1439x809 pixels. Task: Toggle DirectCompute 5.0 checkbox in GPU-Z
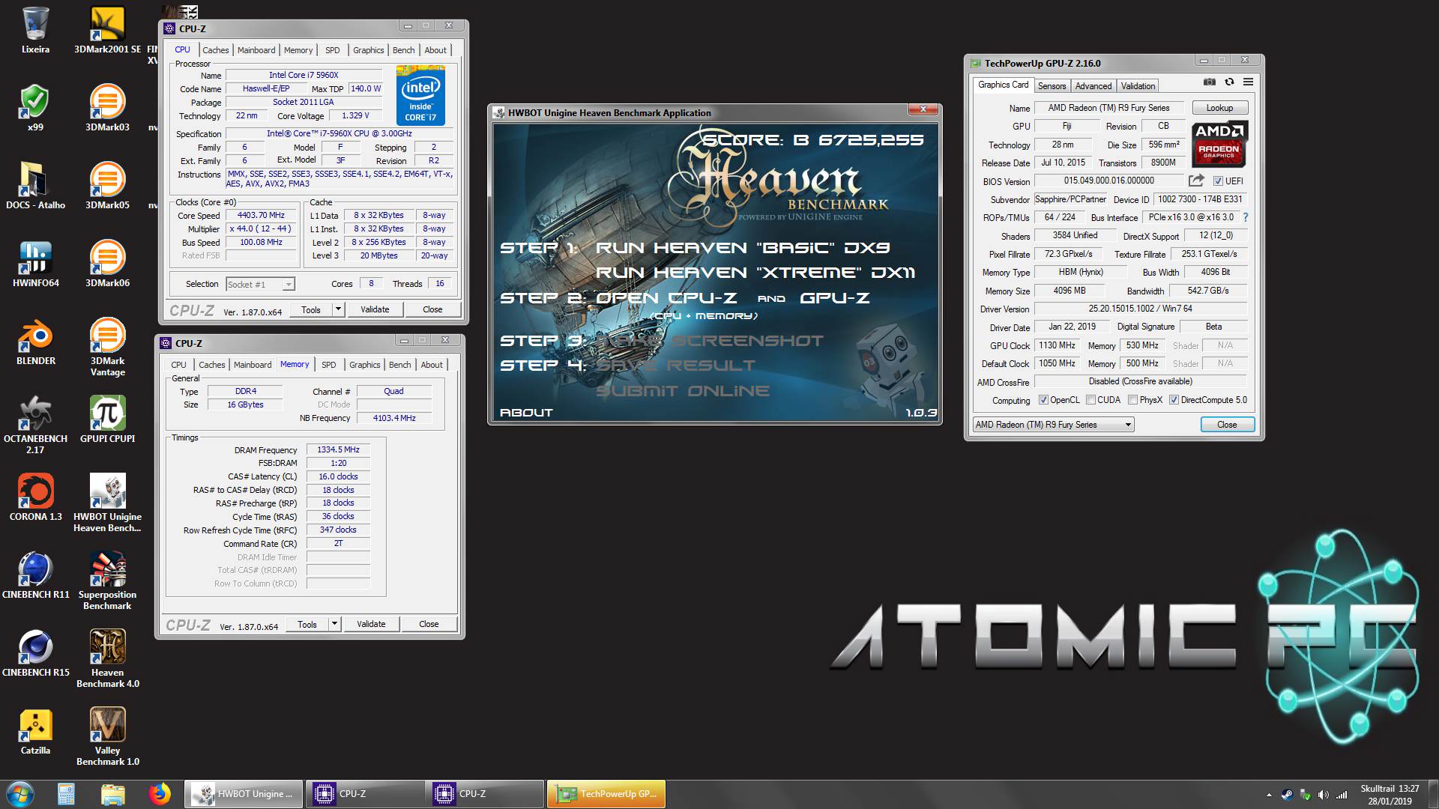coord(1174,400)
